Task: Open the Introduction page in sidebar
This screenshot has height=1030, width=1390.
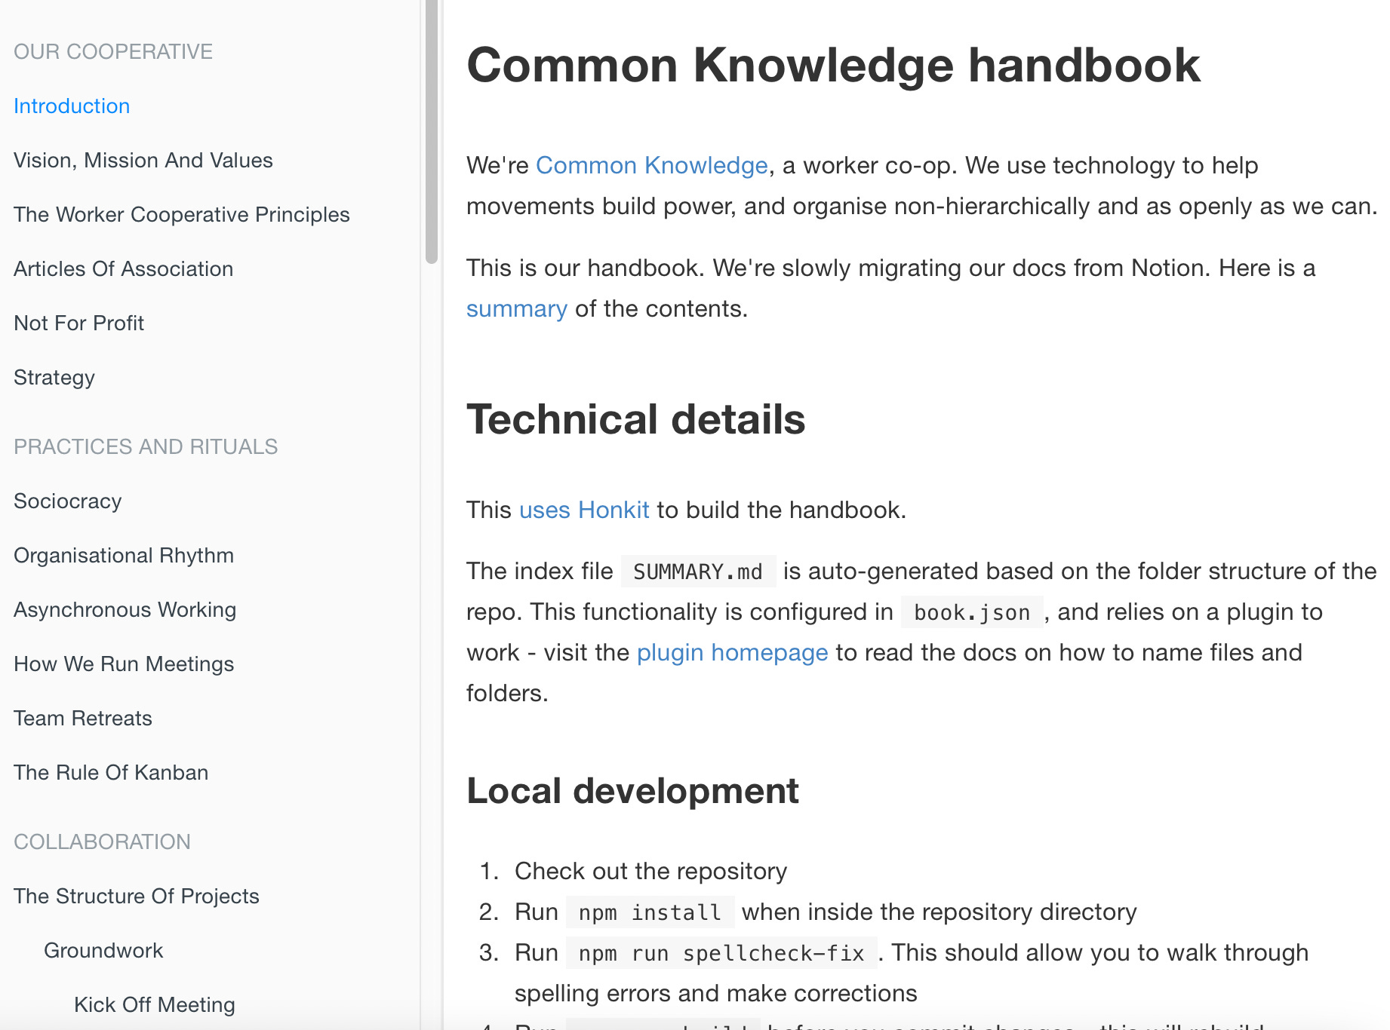Action: pyautogui.click(x=72, y=106)
